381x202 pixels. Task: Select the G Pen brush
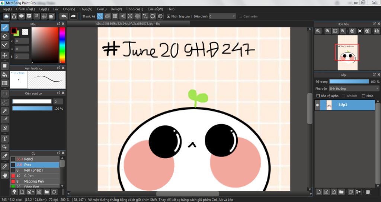[35, 176]
